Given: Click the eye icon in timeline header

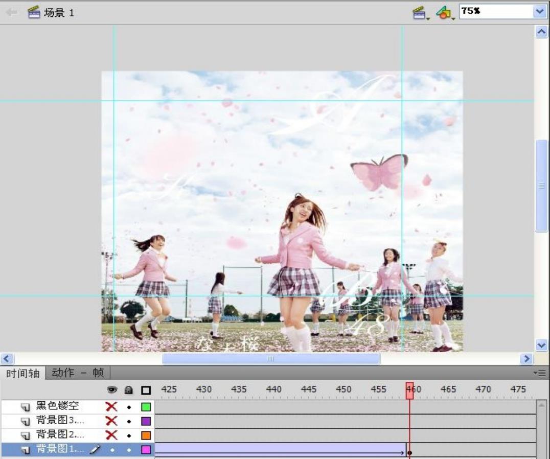Looking at the screenshot, I should coord(111,390).
